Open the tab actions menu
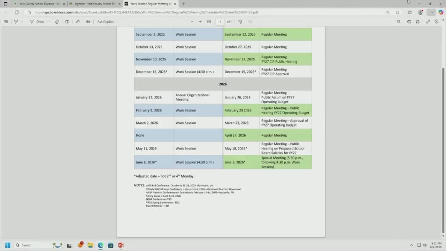The height and width of the screenshot is (251, 446). [x=6, y=4]
